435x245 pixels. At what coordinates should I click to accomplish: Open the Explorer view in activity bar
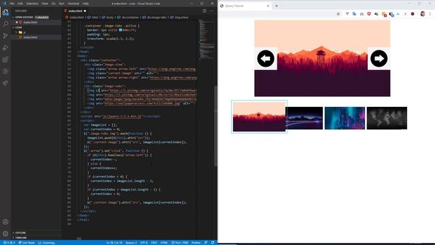[5, 12]
